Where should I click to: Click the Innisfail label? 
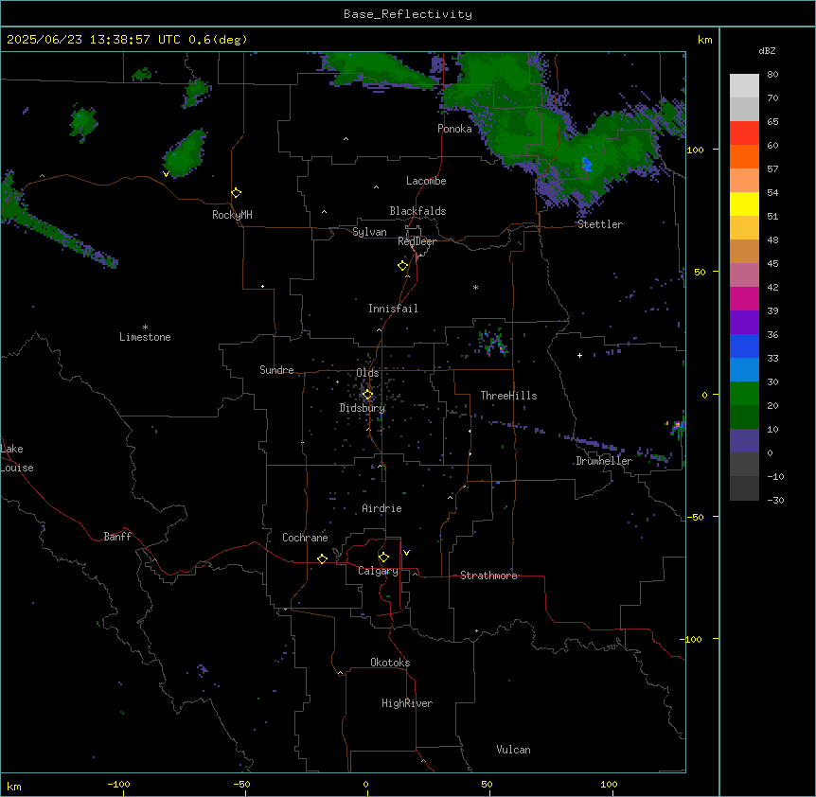[x=393, y=309]
